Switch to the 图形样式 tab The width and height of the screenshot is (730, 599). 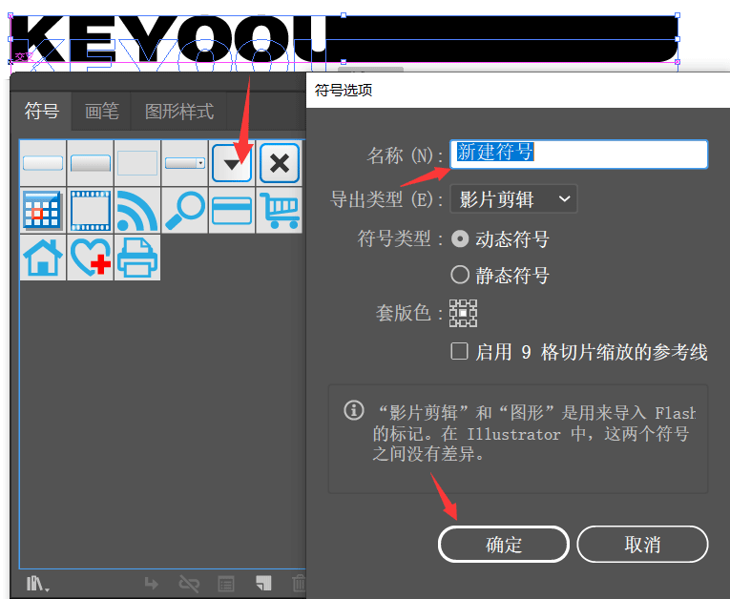[179, 112]
